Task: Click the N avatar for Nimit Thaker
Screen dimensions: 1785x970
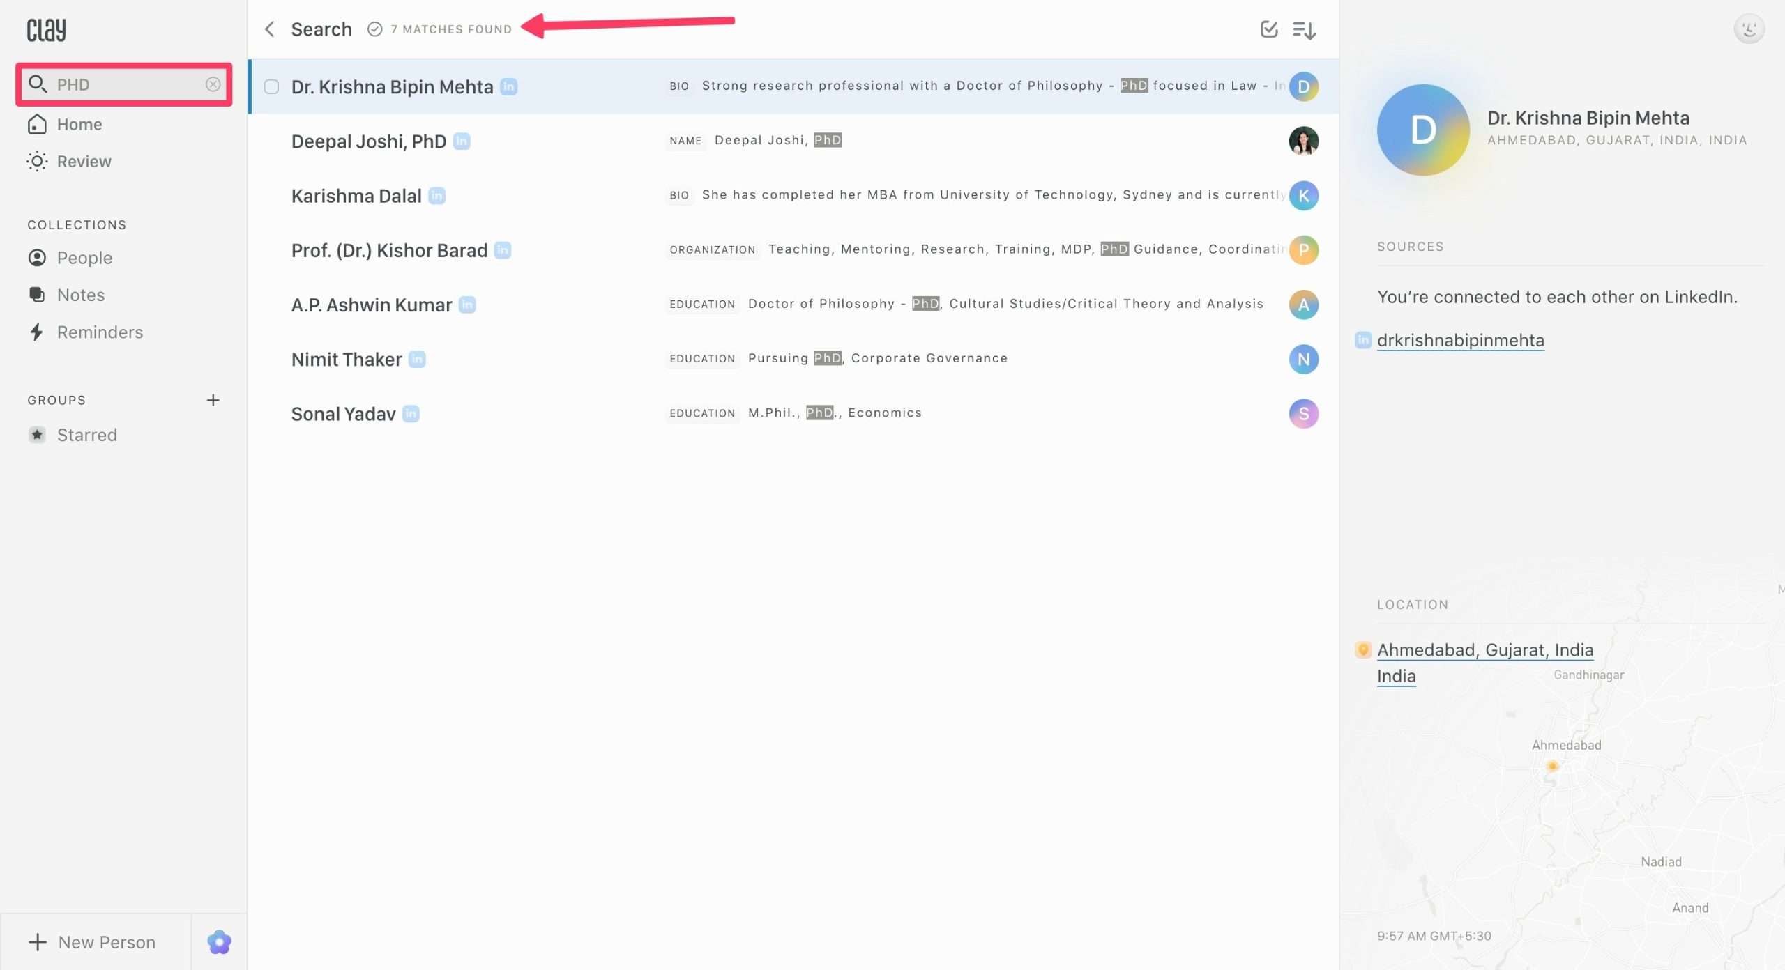Action: click(1303, 360)
